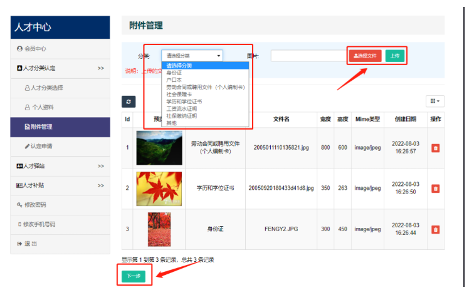The image size is (474, 295).
Task: Click the red 选择文件 button
Action: coord(365,56)
